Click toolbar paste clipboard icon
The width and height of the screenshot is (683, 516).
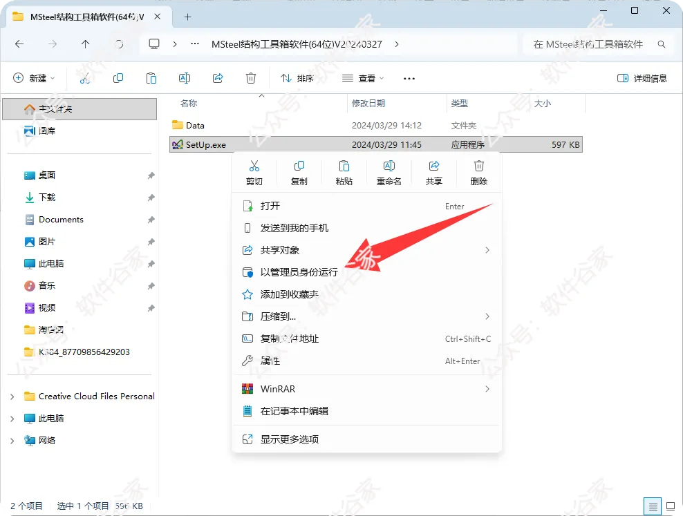tap(151, 78)
